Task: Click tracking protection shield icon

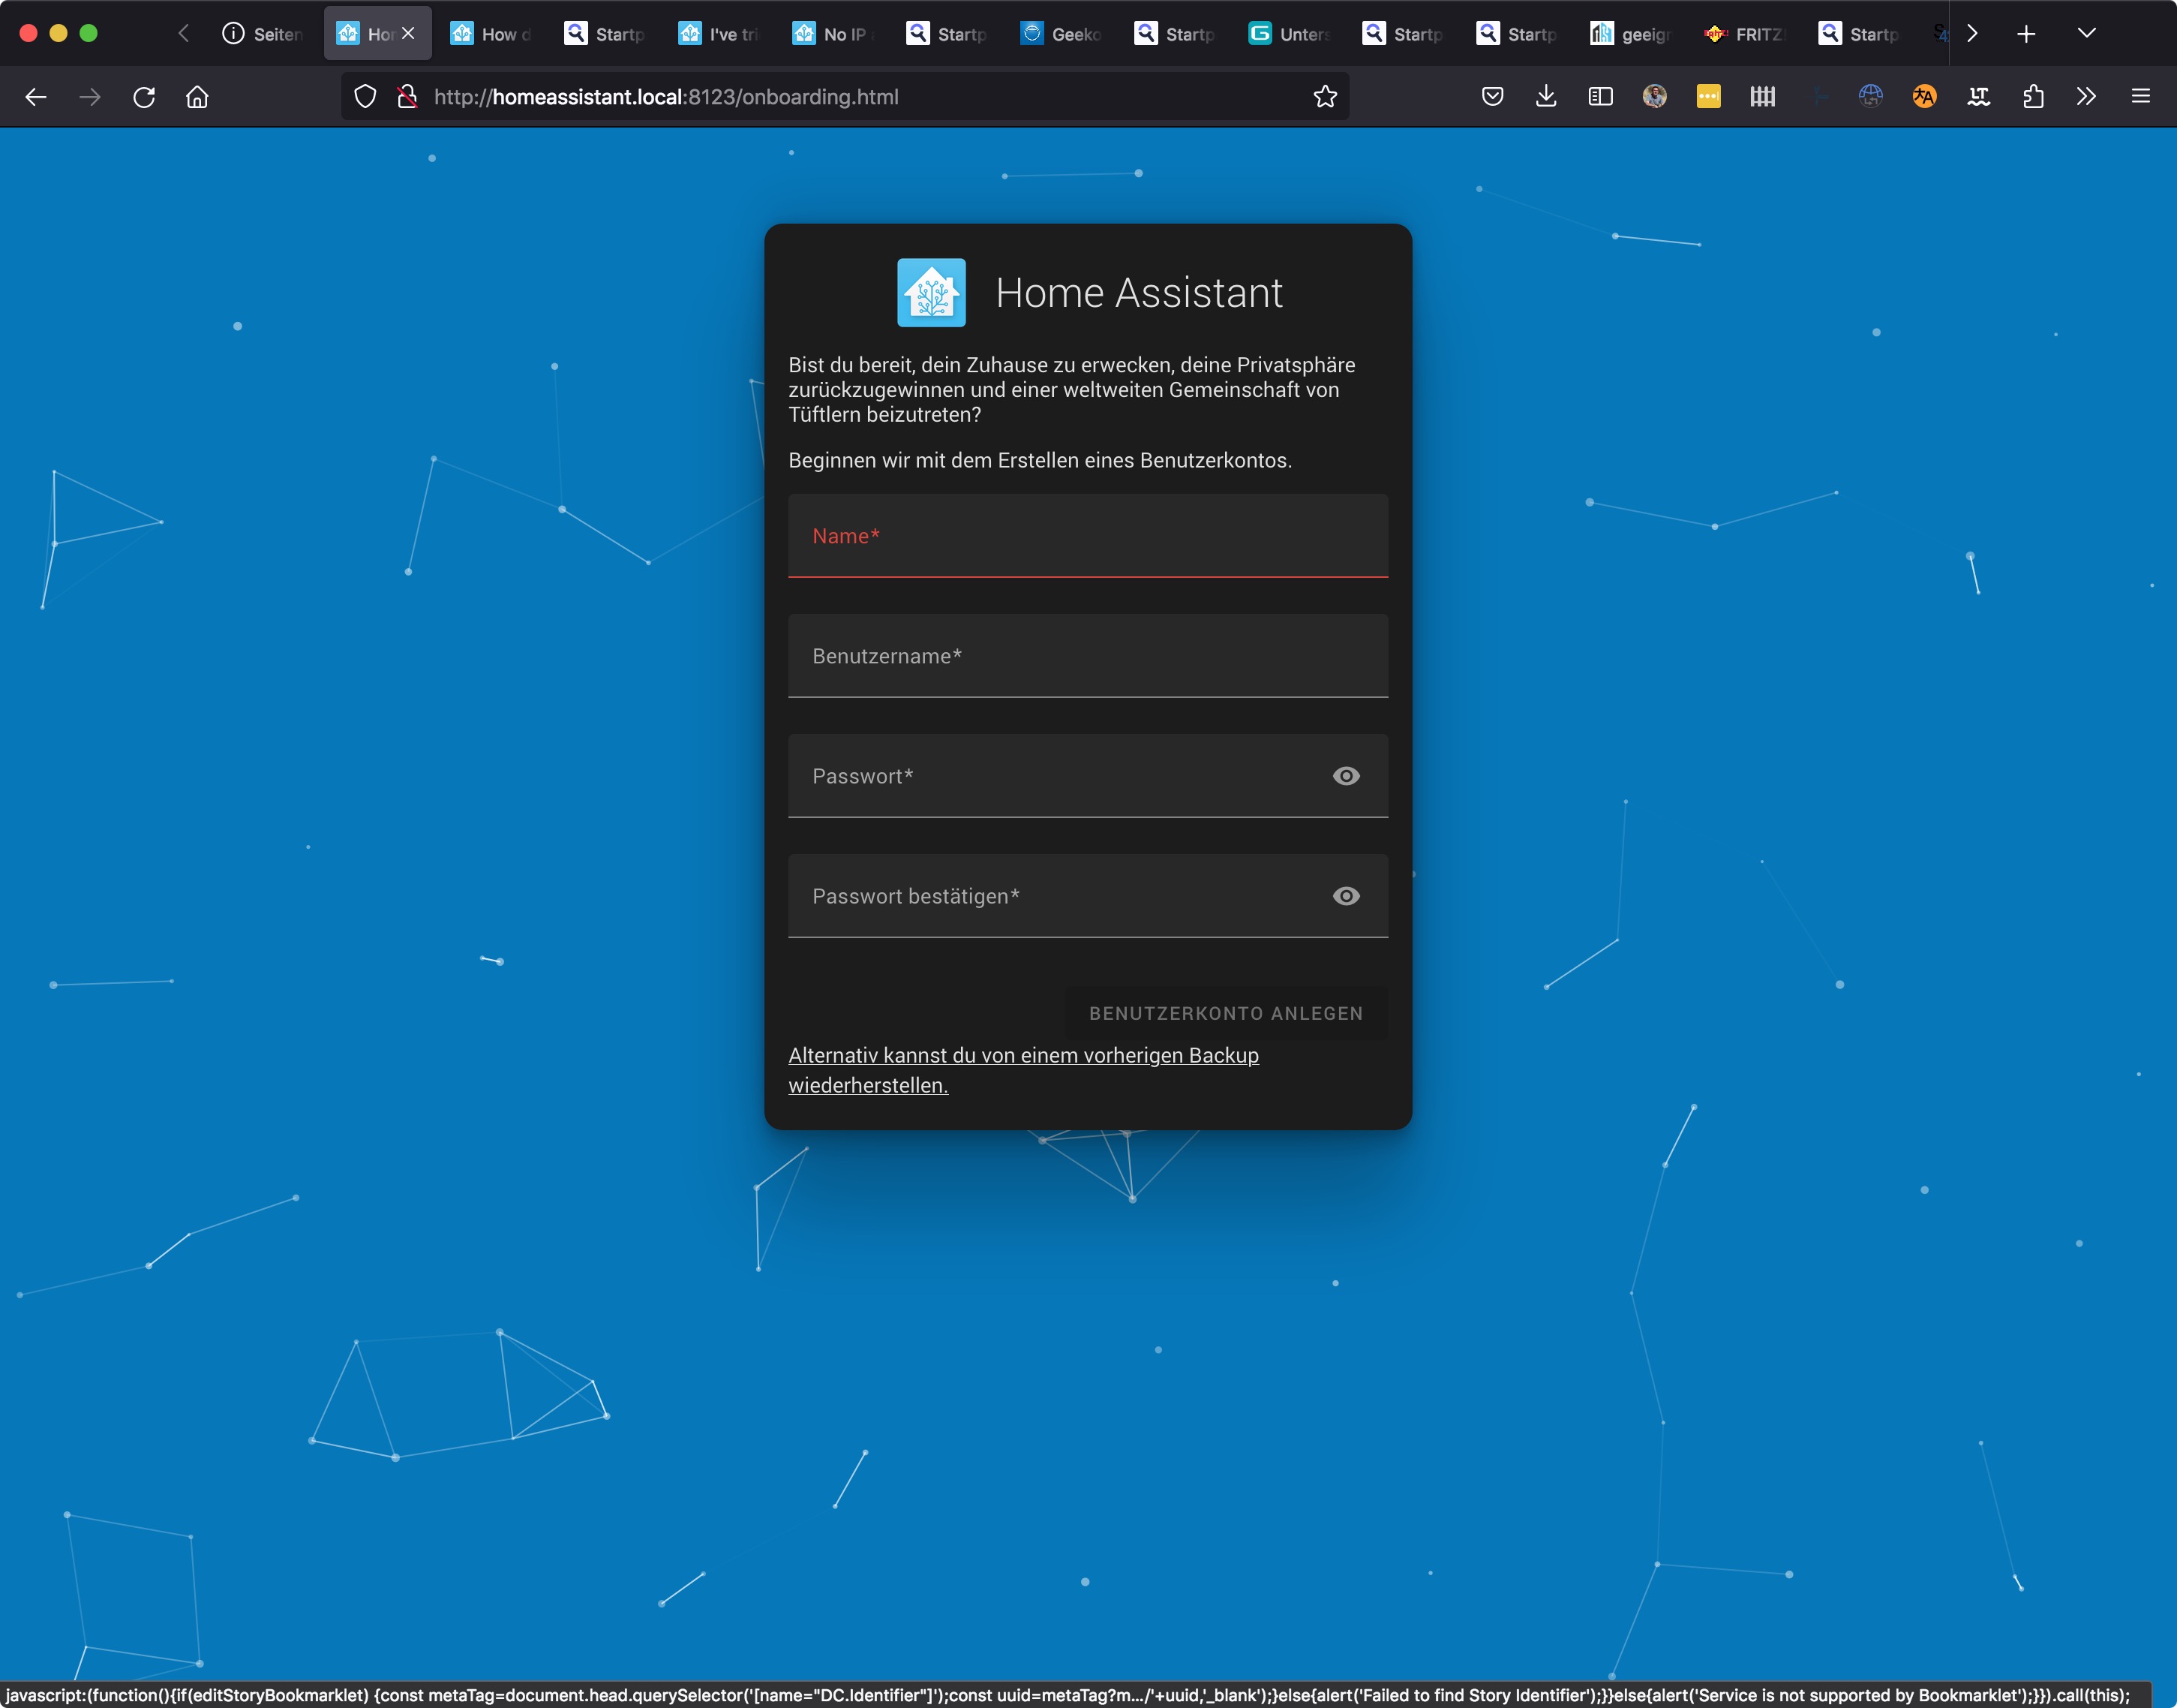Action: coord(366,97)
